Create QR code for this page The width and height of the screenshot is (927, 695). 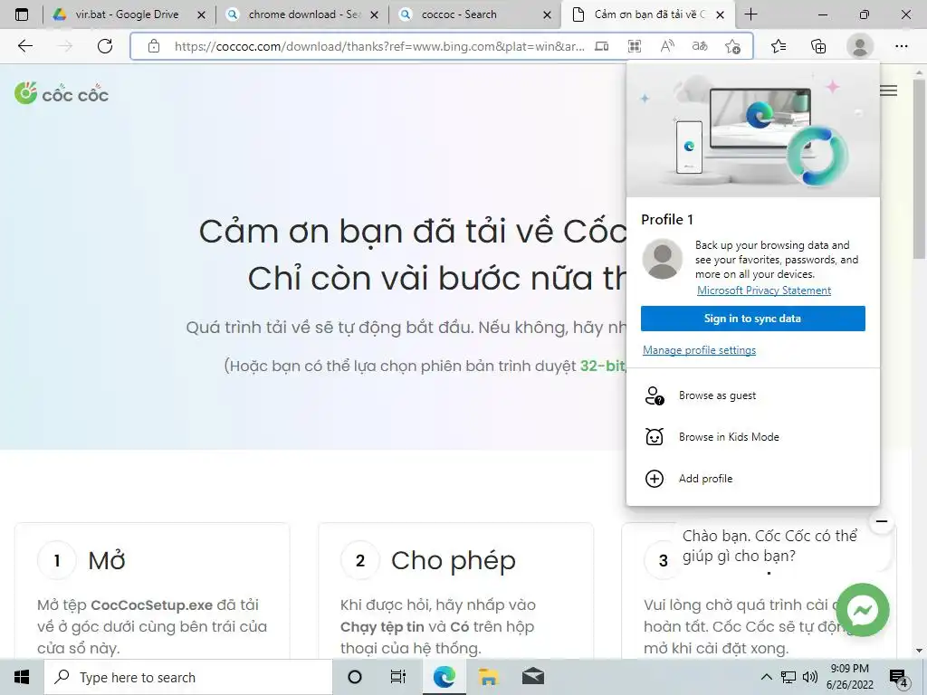point(635,46)
